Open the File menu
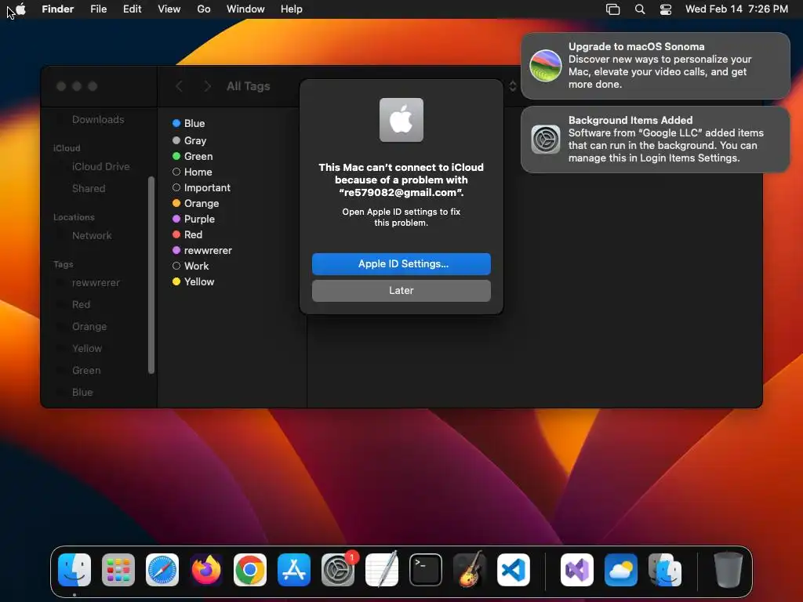 click(x=98, y=9)
